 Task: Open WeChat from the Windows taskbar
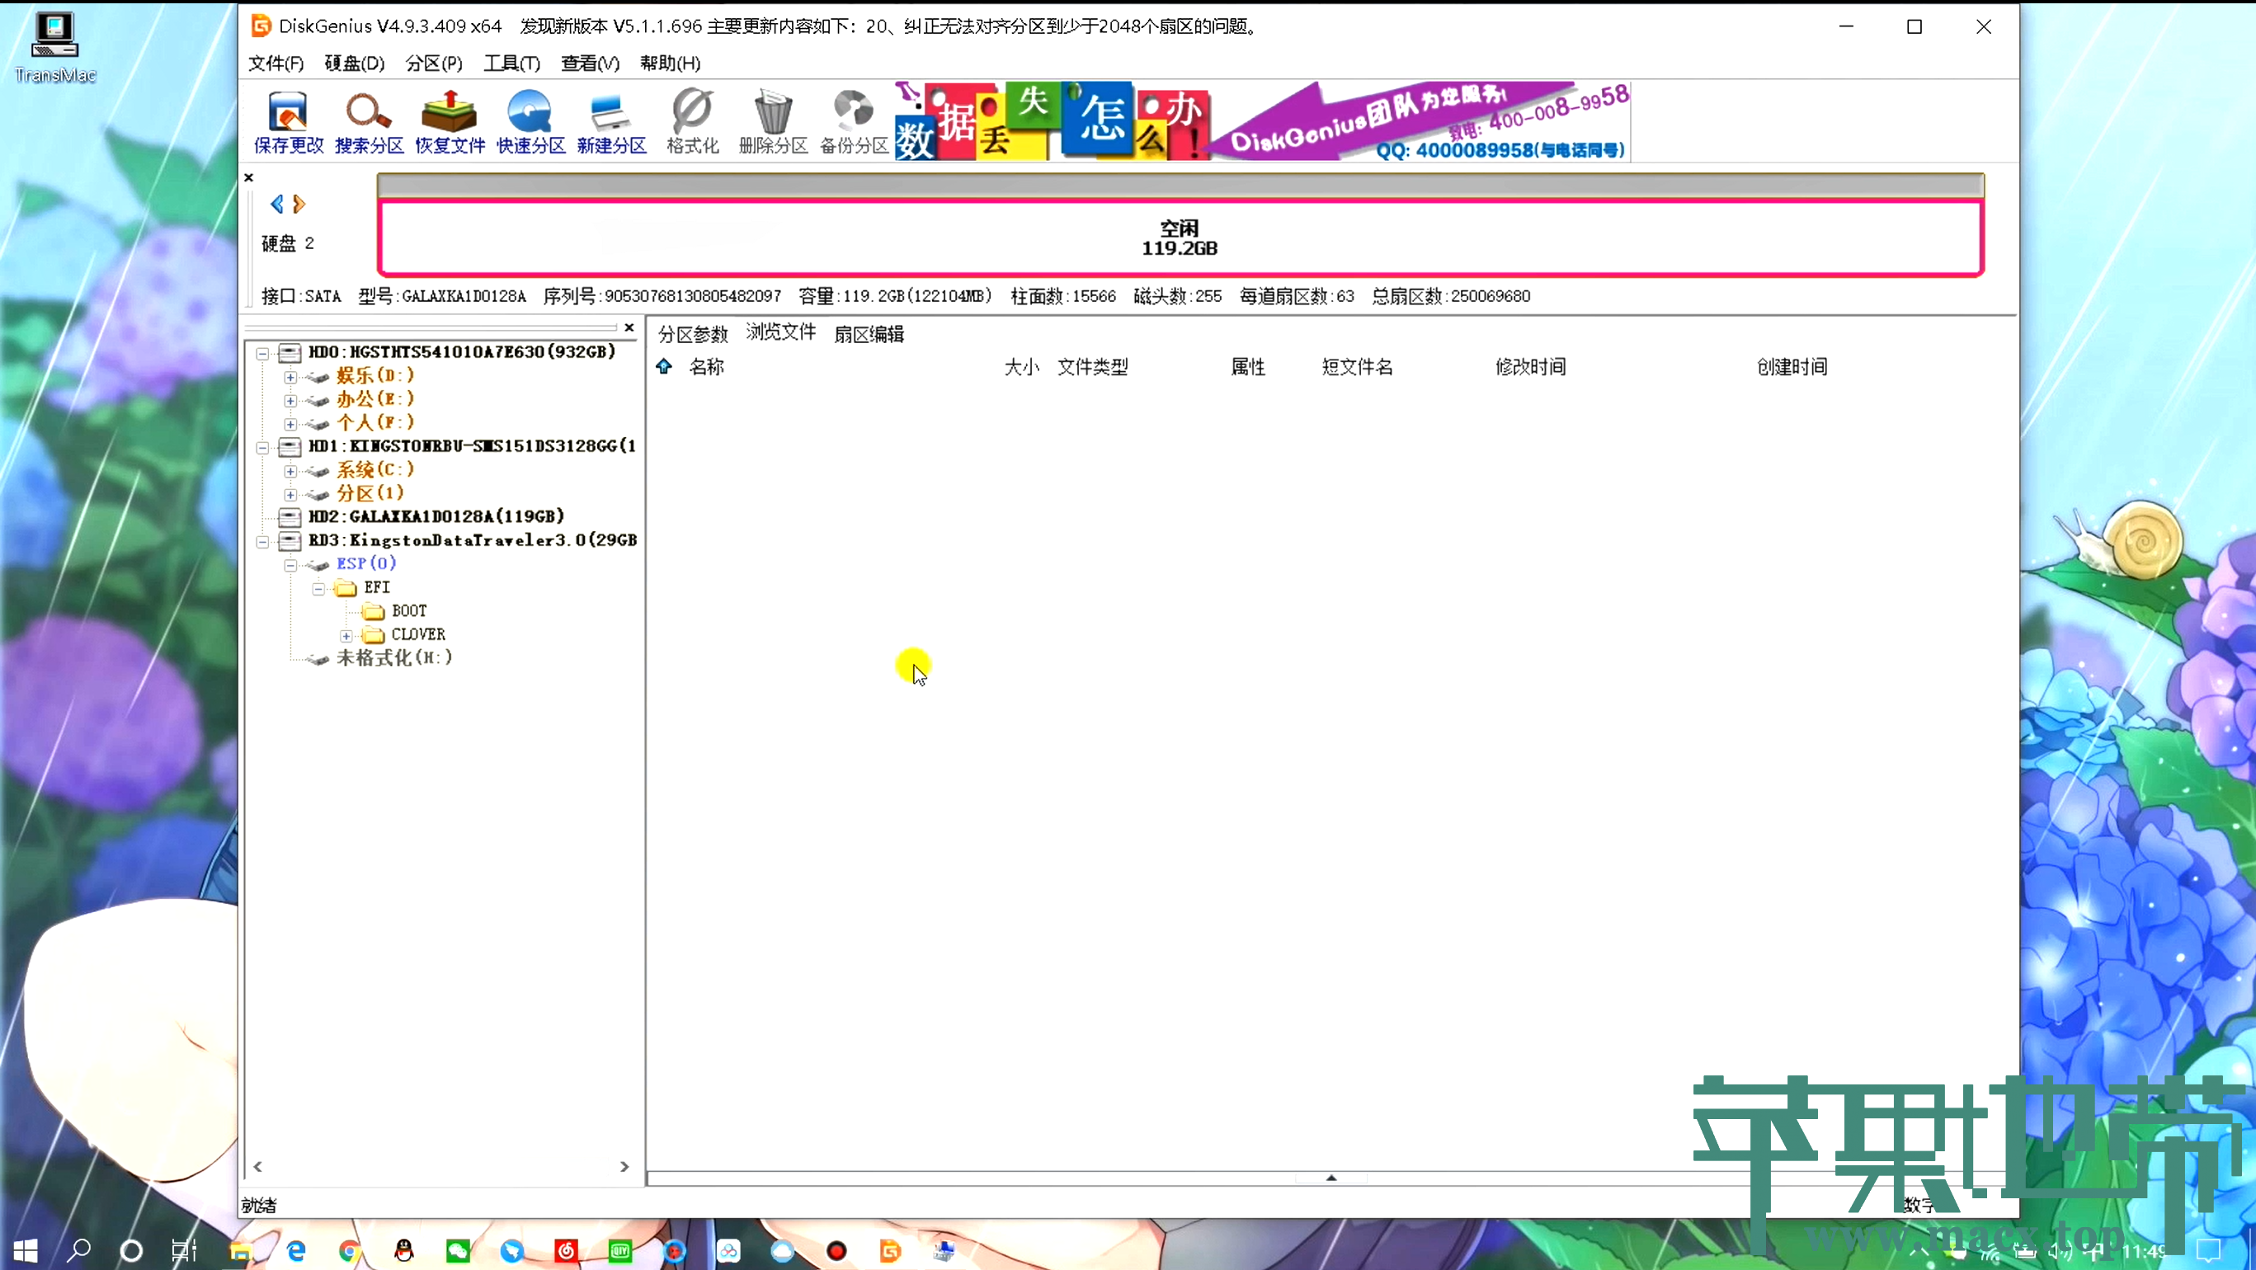point(457,1251)
